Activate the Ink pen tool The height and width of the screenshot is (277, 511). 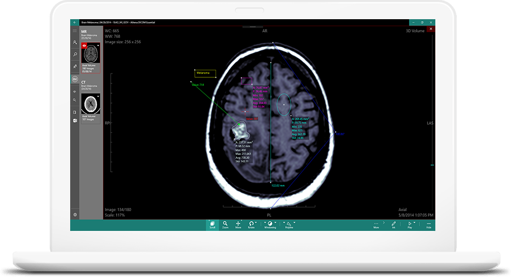(394, 225)
